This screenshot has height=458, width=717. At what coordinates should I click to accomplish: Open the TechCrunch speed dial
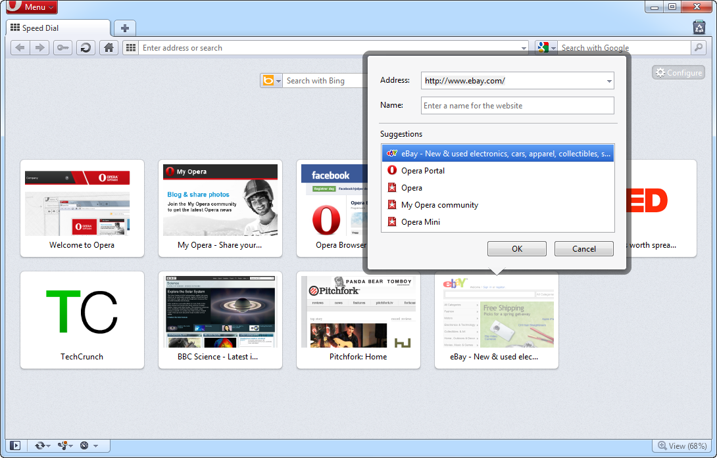coord(82,320)
